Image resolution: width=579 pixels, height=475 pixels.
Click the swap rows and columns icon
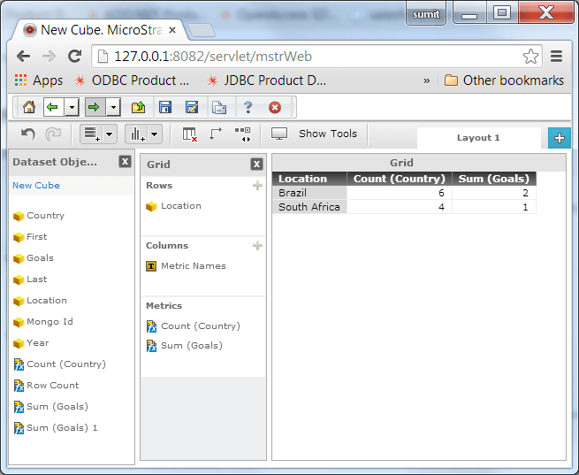point(216,134)
